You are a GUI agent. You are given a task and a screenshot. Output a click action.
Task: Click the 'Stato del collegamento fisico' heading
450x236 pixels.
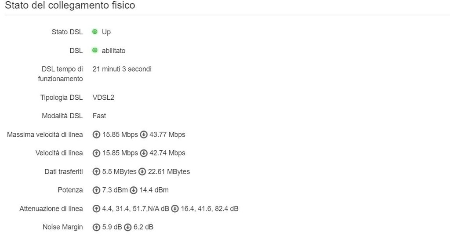click(x=70, y=6)
